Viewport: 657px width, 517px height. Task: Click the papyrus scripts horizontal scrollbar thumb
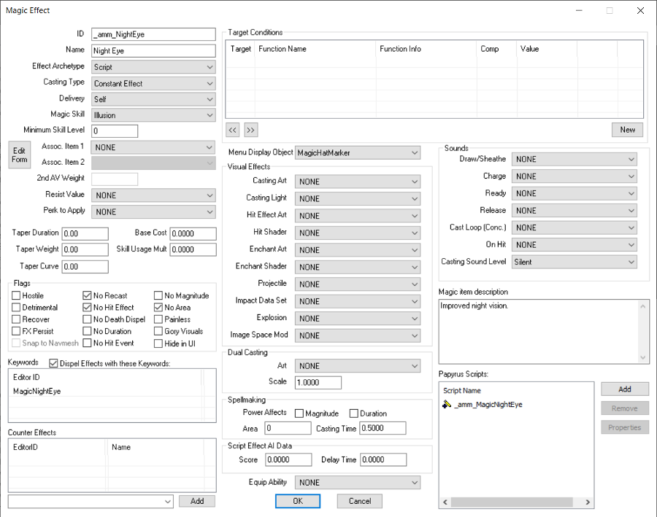click(x=512, y=502)
